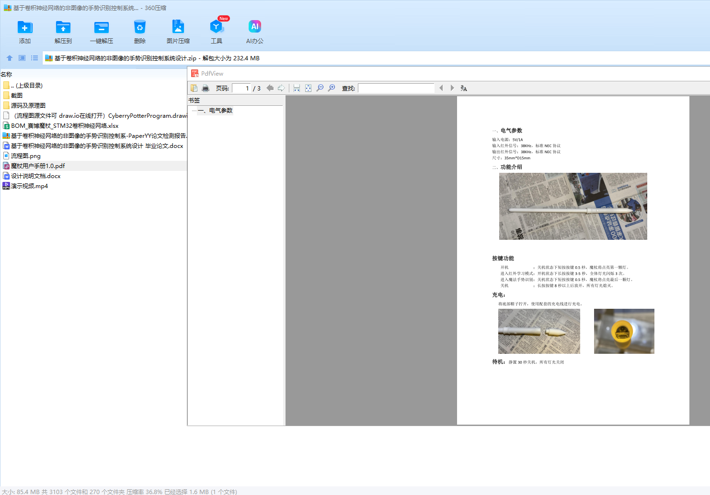Go up one directory with the arrow icon
Screen dimensions: 710x495
tap(10, 58)
